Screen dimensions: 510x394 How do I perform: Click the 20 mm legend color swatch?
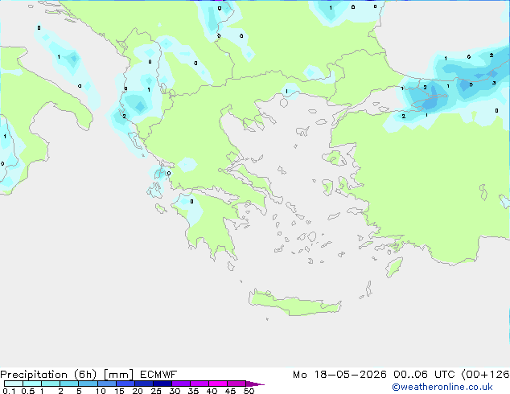[x=144, y=384]
